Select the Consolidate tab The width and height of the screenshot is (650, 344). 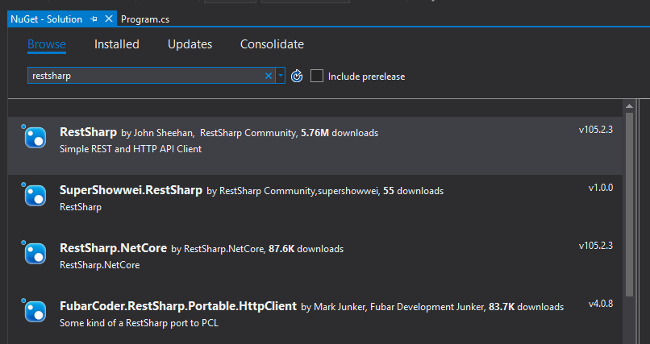[x=272, y=44]
